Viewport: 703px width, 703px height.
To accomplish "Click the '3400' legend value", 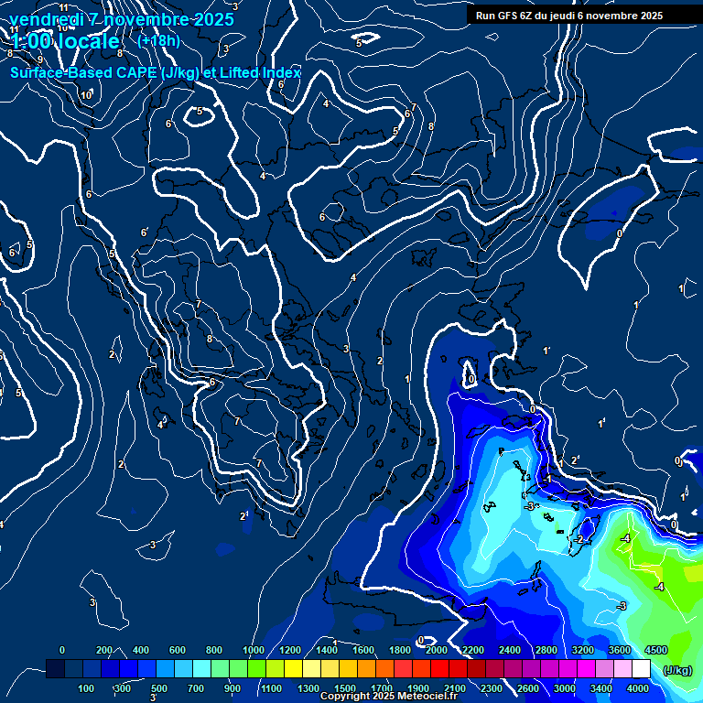I will [x=601, y=688].
